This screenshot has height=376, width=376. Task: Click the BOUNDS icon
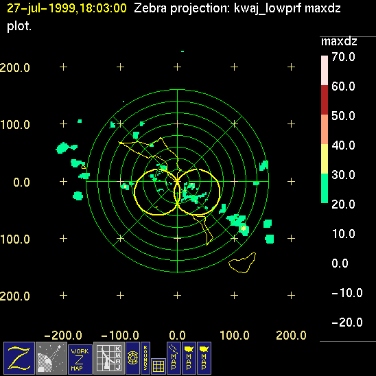point(145,358)
